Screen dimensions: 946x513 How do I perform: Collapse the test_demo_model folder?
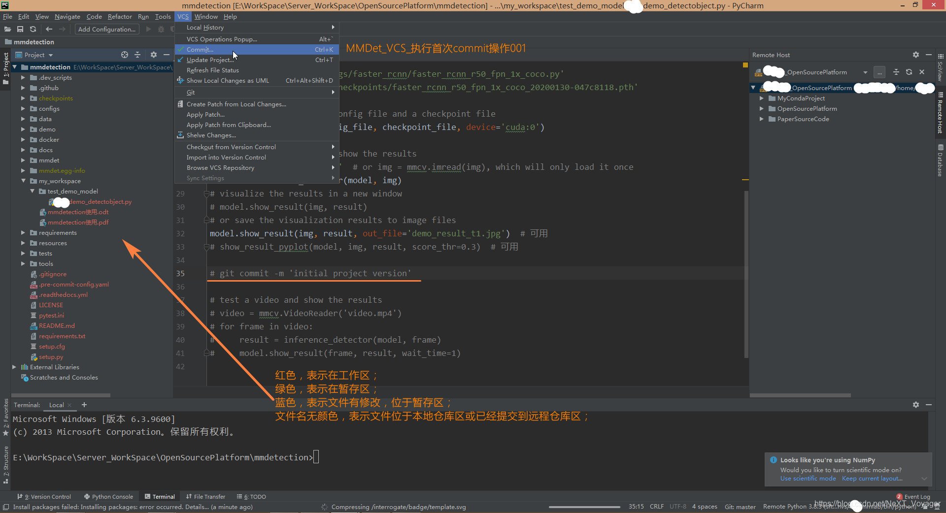[x=32, y=191]
